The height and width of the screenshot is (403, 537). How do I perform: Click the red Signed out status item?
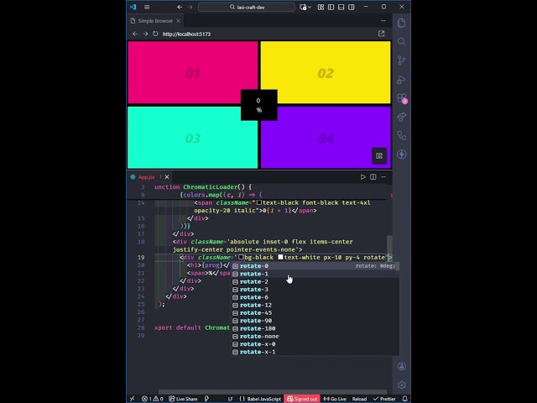coord(302,399)
